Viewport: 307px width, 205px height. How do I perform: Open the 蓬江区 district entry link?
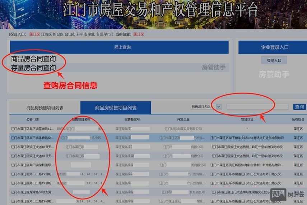point(34,34)
